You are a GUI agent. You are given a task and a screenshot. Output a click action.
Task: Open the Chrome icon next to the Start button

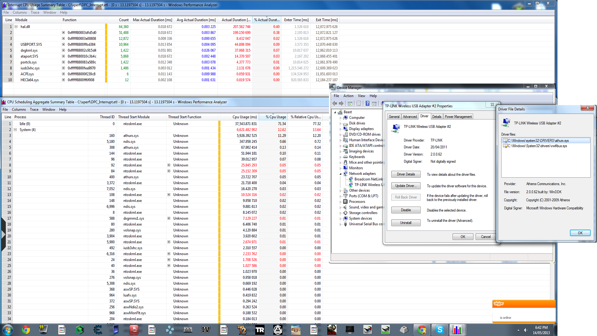click(x=26, y=329)
